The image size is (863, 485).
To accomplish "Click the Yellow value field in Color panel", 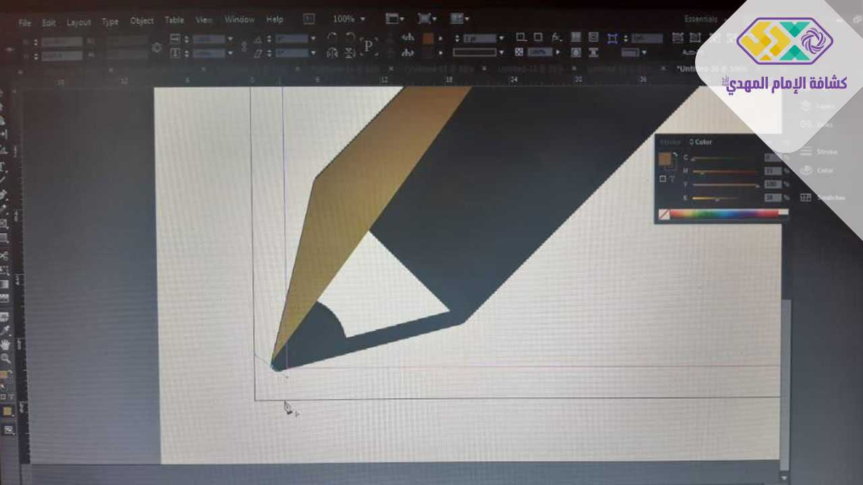I will click(x=772, y=184).
